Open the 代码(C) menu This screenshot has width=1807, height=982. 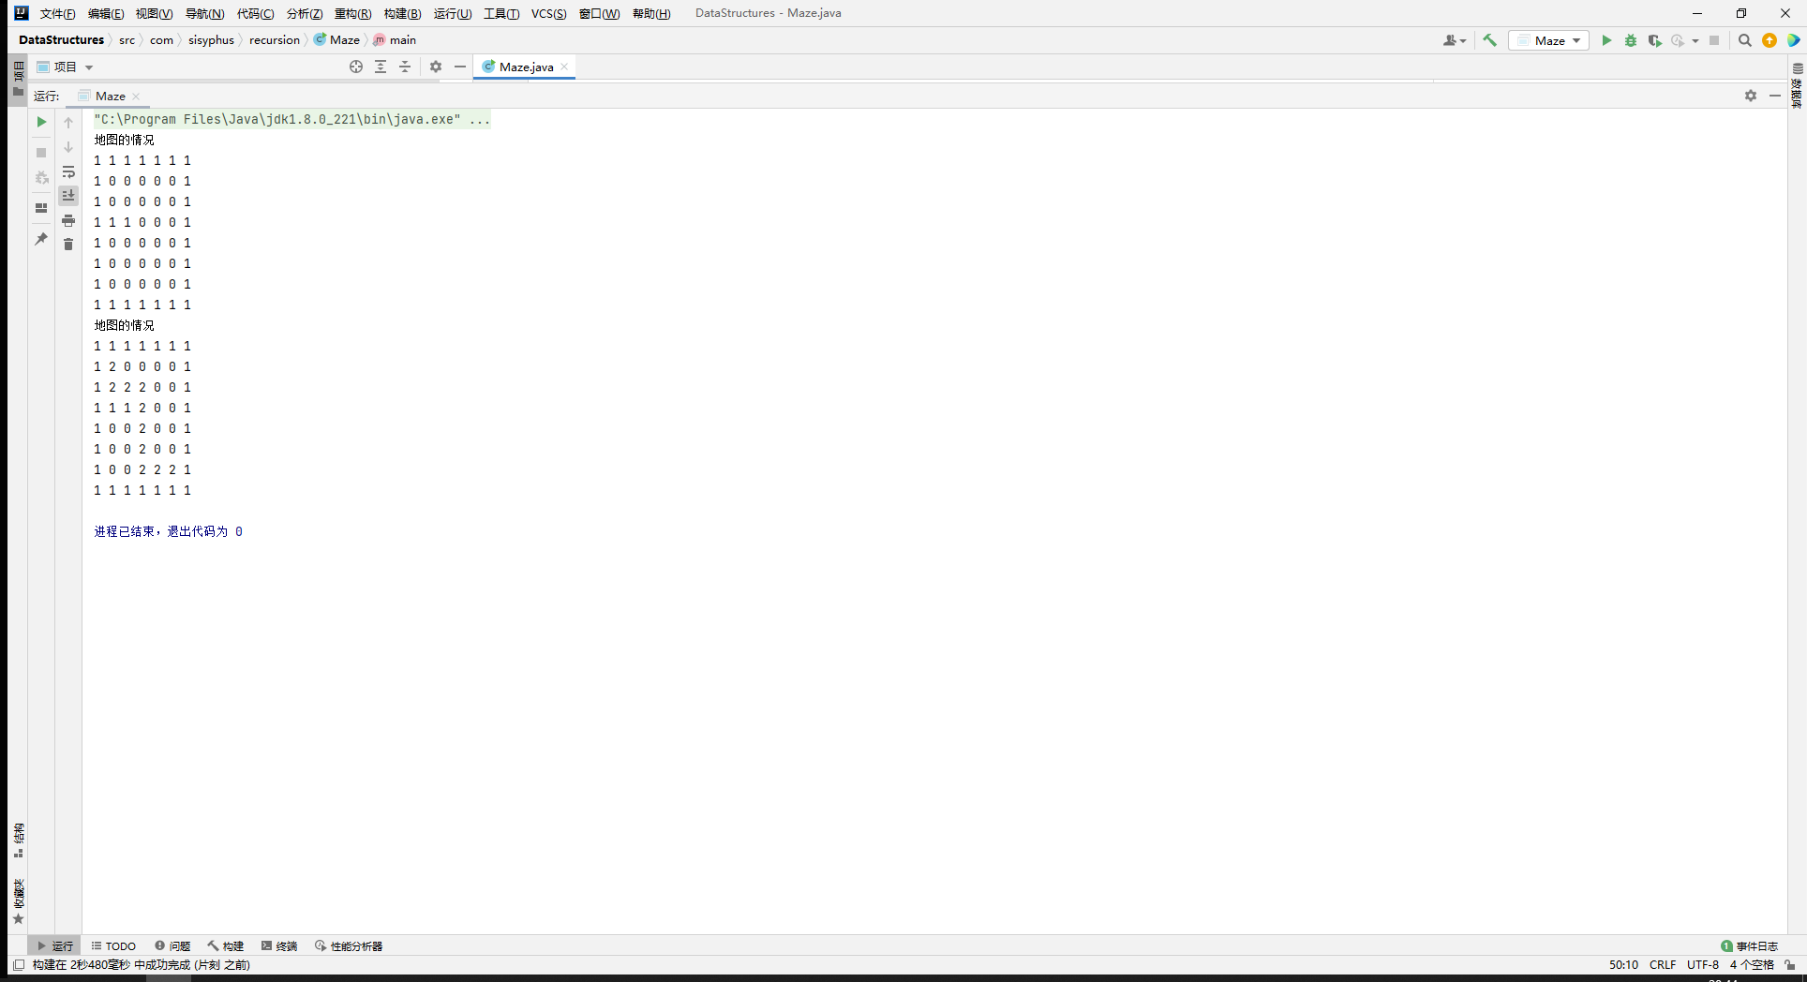(255, 13)
